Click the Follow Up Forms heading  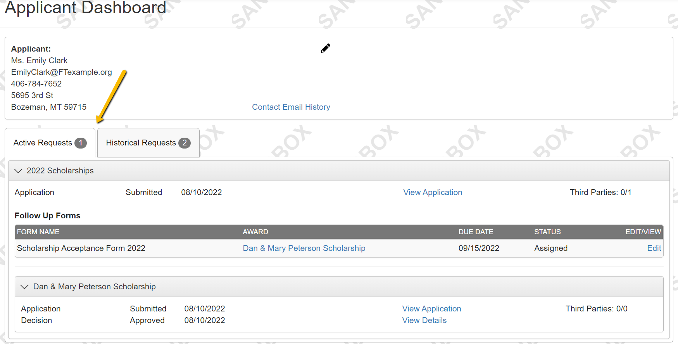[x=47, y=216]
